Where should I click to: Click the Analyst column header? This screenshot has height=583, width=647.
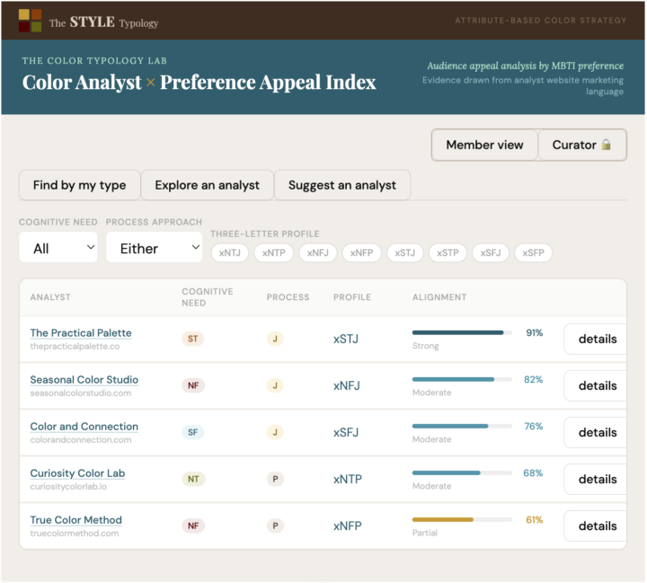[50, 297]
